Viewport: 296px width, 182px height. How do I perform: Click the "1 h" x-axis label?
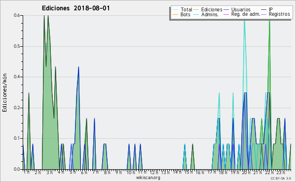pos(27,172)
